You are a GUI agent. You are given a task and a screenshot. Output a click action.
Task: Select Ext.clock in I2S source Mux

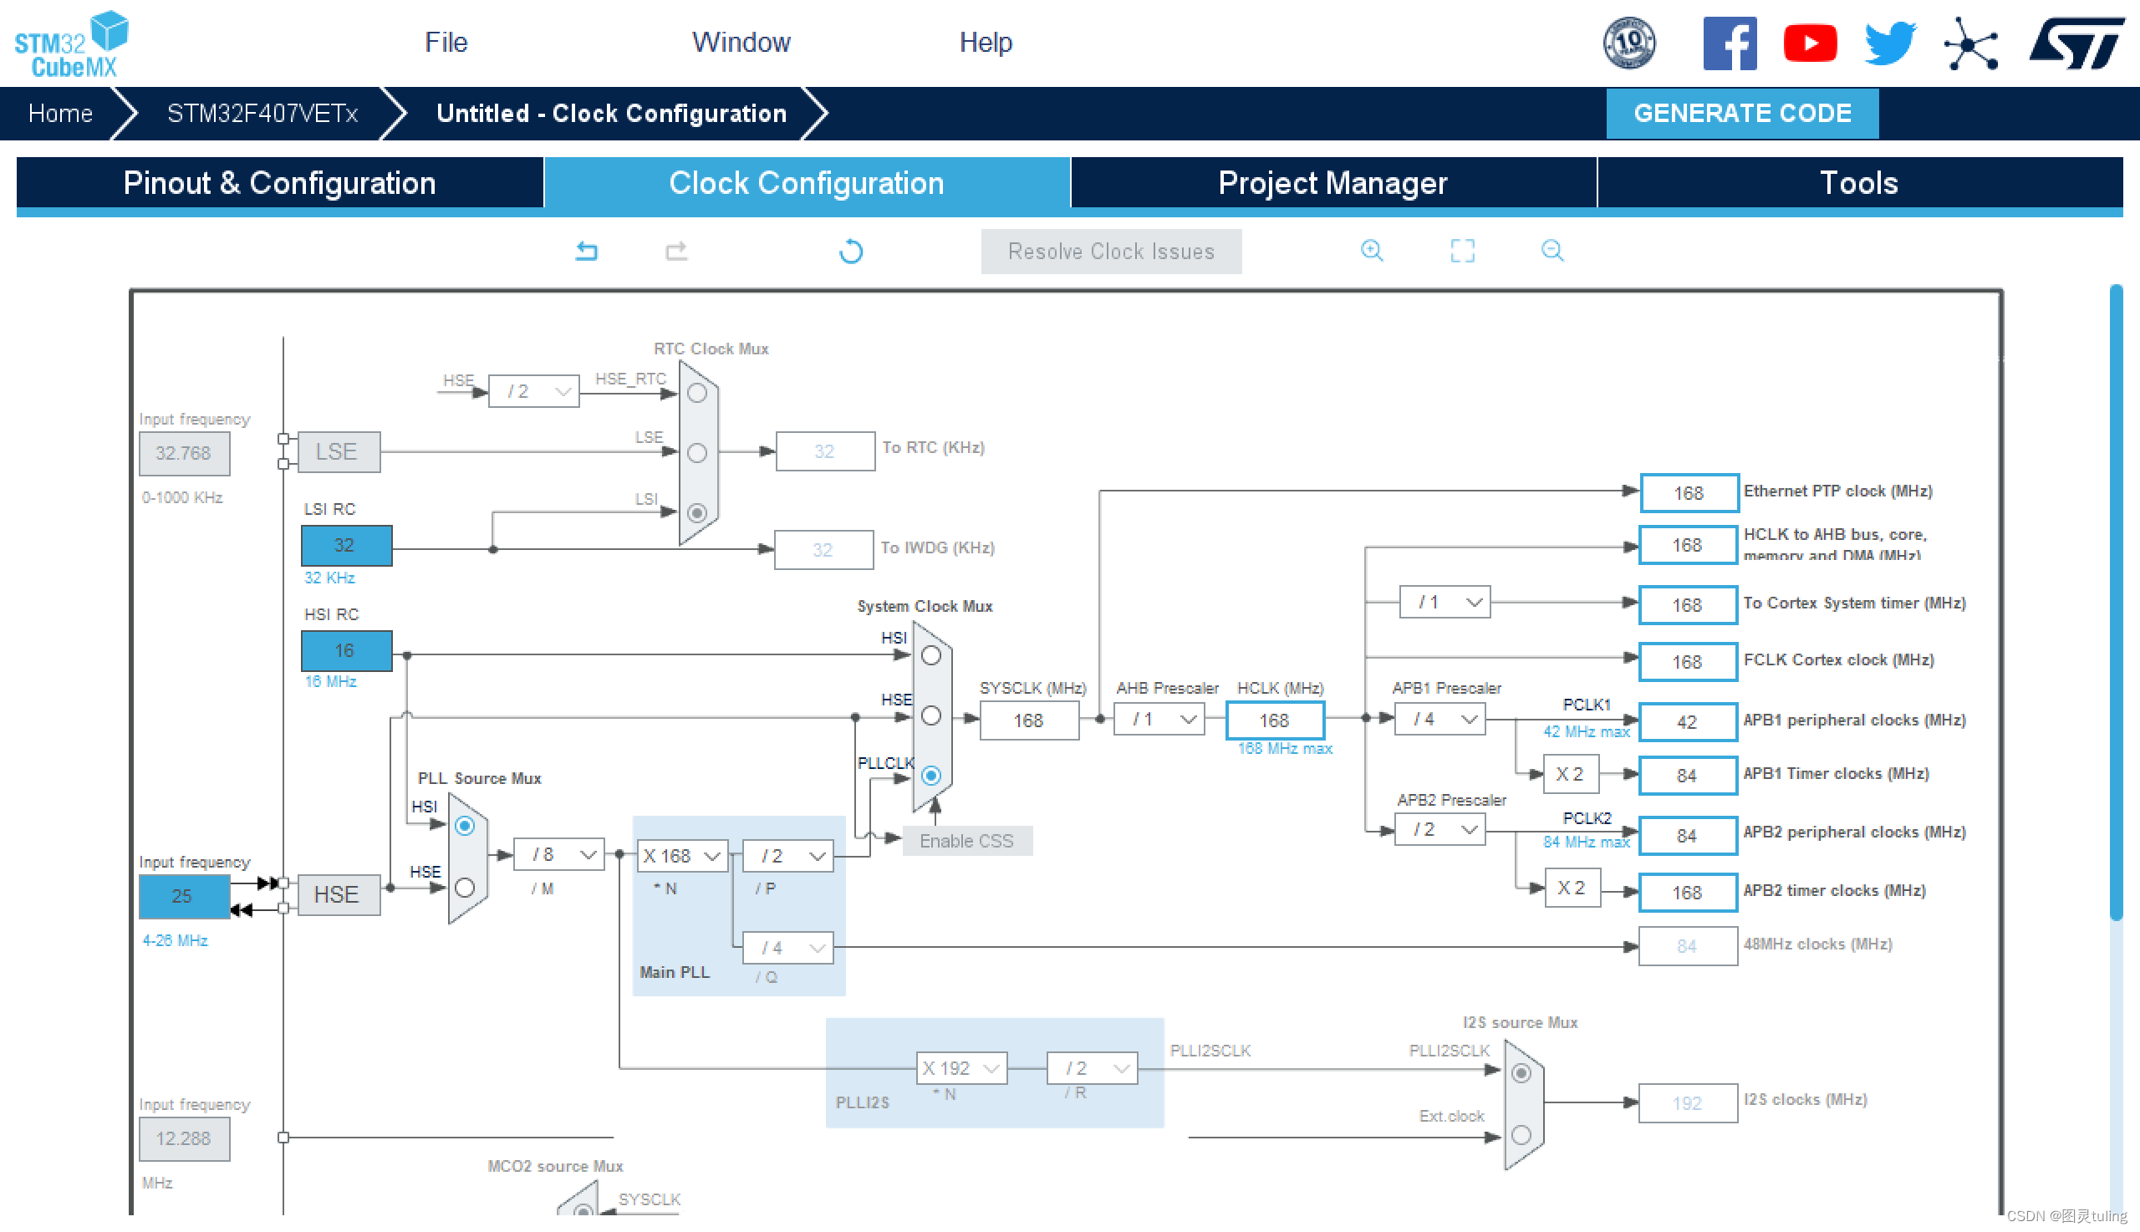coord(1521,1136)
